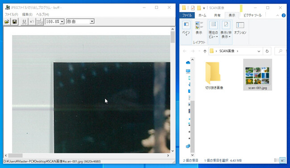Open recent locations dropdown beside the forward arrow

(199, 51)
